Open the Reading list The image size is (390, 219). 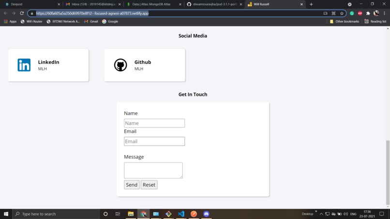[375, 21]
